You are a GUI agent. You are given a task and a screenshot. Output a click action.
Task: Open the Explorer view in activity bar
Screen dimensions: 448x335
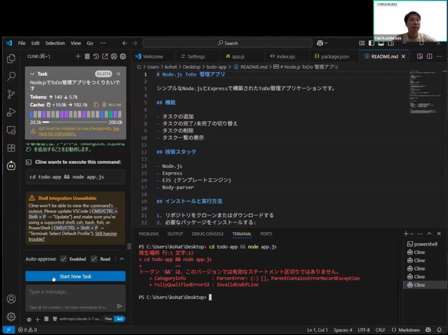click(x=11, y=59)
